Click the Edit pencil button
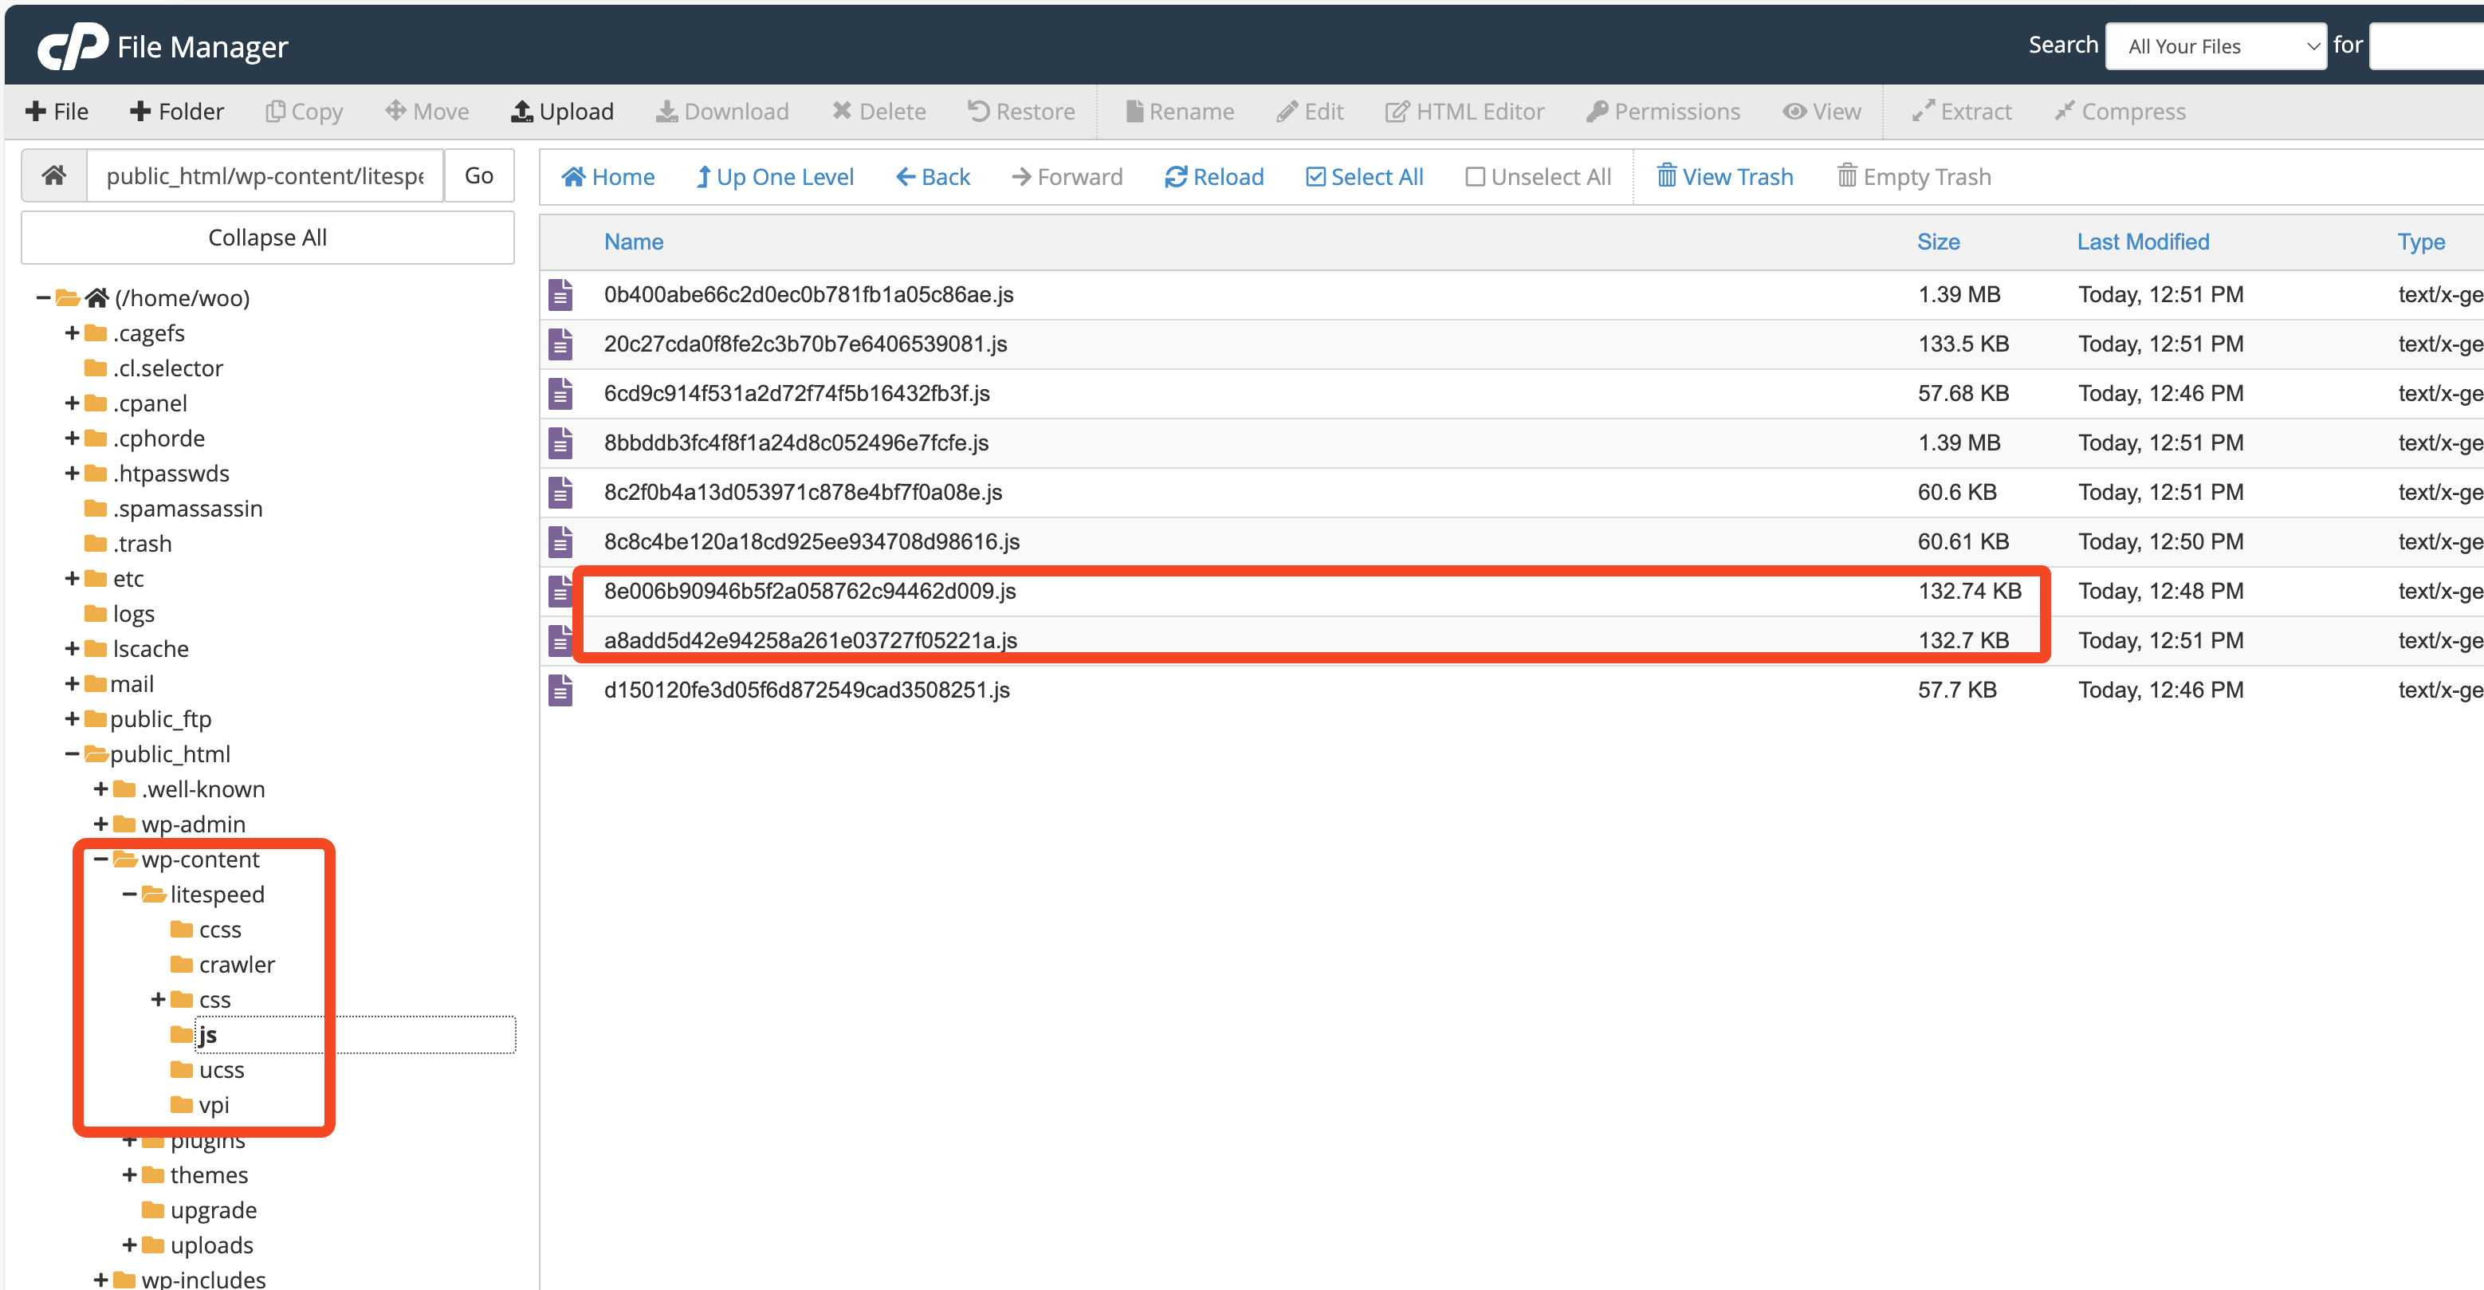Image resolution: width=2484 pixels, height=1290 pixels. pyautogui.click(x=1310, y=112)
